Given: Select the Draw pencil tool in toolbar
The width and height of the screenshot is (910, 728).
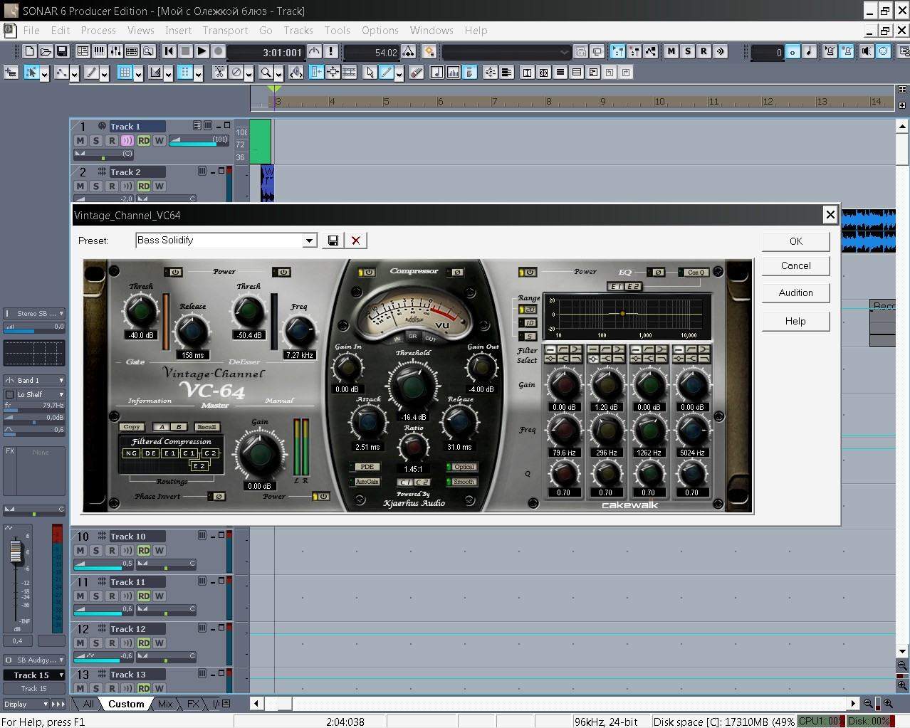Looking at the screenshot, I should click(386, 72).
